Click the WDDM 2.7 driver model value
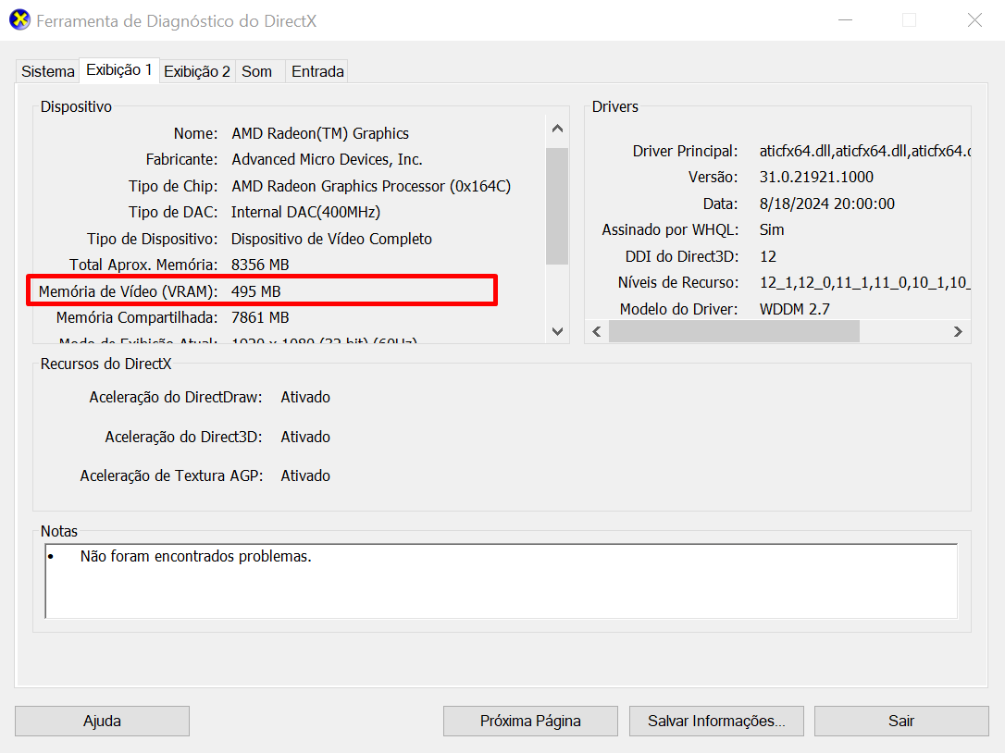The height and width of the screenshot is (753, 1005). 795,309
